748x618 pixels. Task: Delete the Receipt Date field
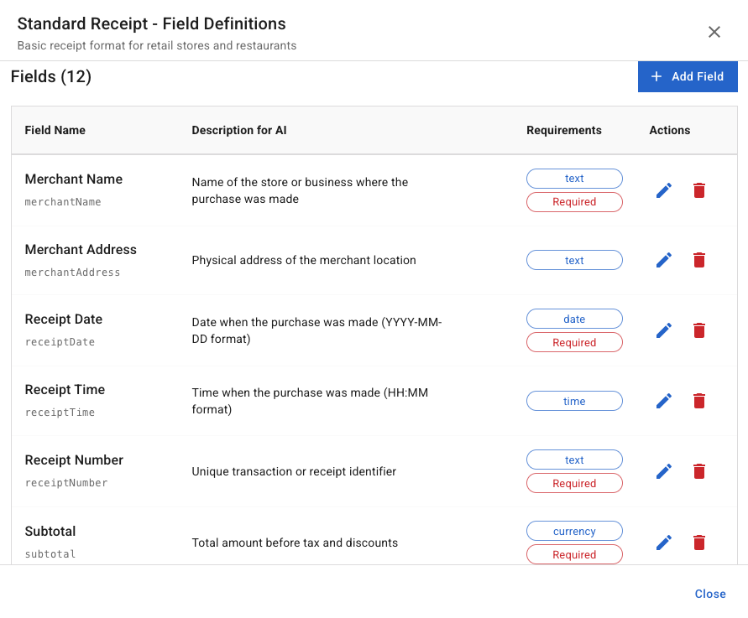click(x=698, y=330)
